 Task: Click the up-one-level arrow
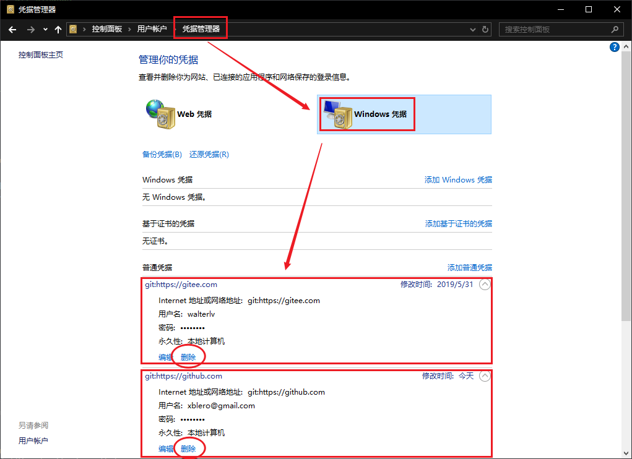58,29
